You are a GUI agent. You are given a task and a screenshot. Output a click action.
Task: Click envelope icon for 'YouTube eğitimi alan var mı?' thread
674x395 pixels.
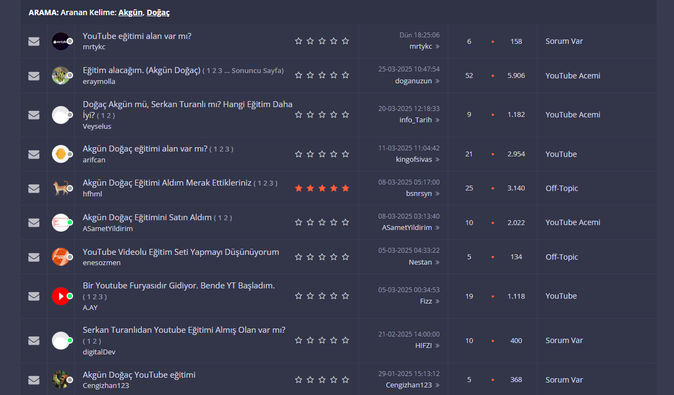(34, 41)
